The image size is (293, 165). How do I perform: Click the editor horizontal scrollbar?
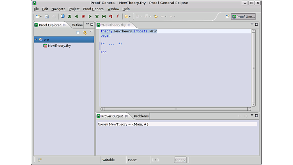coord(175,109)
